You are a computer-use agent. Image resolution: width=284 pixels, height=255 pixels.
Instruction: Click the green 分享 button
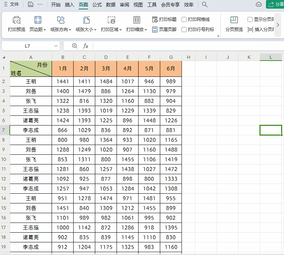(x=275, y=4)
